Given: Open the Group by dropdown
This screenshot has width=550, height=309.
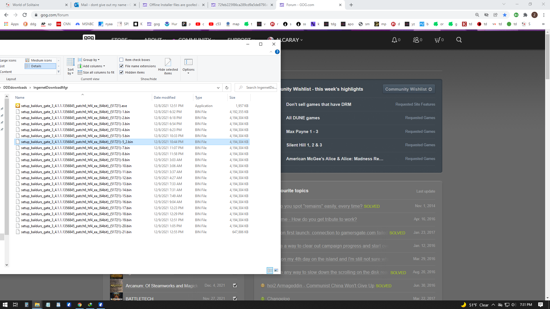Looking at the screenshot, I should click(x=89, y=60).
